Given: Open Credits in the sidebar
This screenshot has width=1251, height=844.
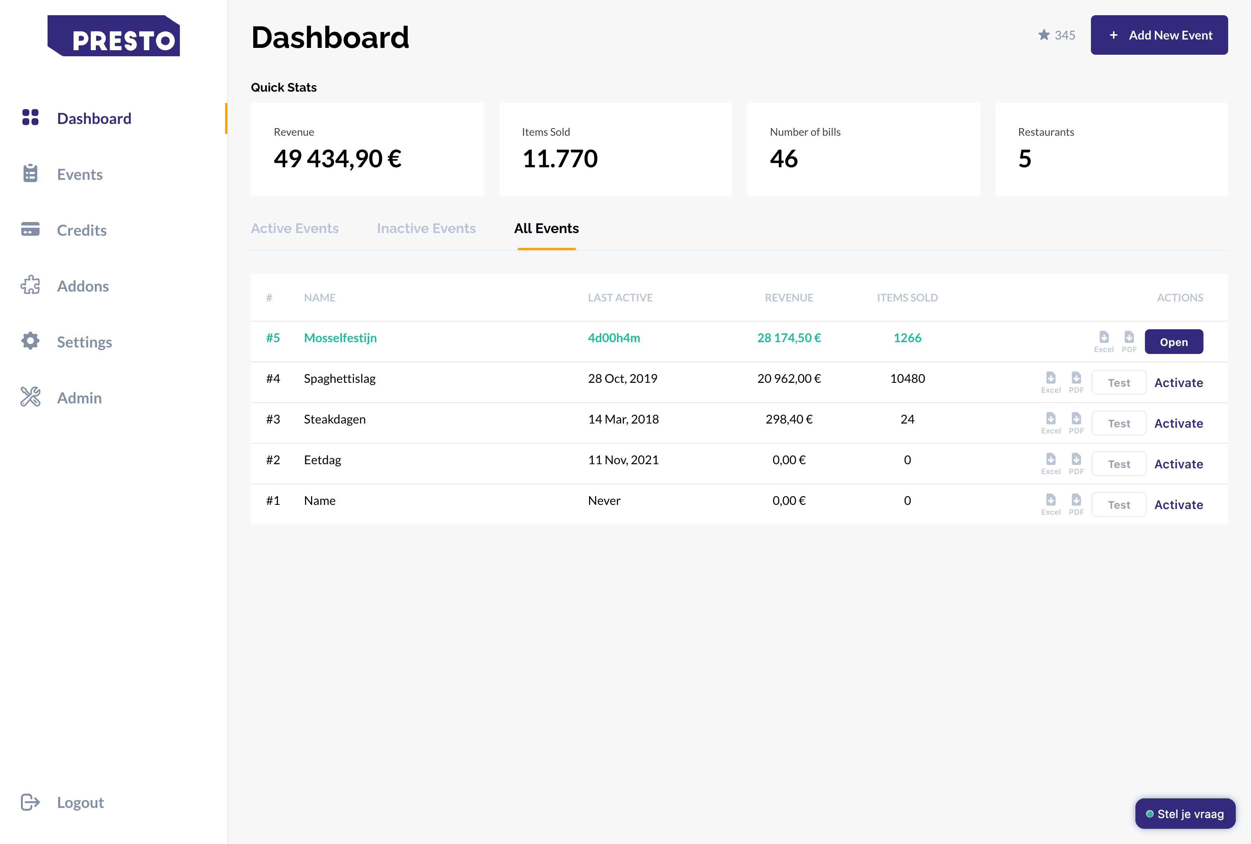Looking at the screenshot, I should (x=82, y=230).
